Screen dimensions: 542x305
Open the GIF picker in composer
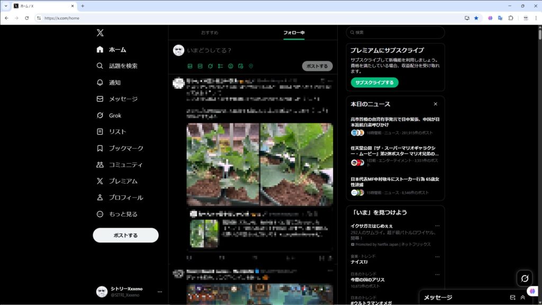click(200, 66)
